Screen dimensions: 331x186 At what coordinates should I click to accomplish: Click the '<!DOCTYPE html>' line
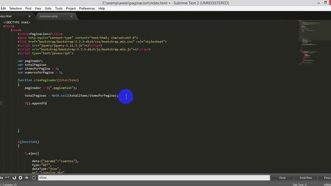(17, 22)
